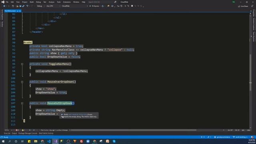Open the CloudWeb startup project dropdown
This screenshot has height=144, width=256.
coord(74,6)
